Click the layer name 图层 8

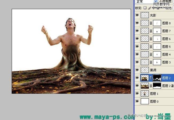coord(167,23)
